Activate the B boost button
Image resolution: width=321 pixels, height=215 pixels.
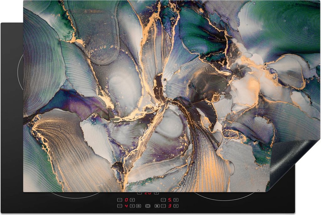[x=157, y=206]
